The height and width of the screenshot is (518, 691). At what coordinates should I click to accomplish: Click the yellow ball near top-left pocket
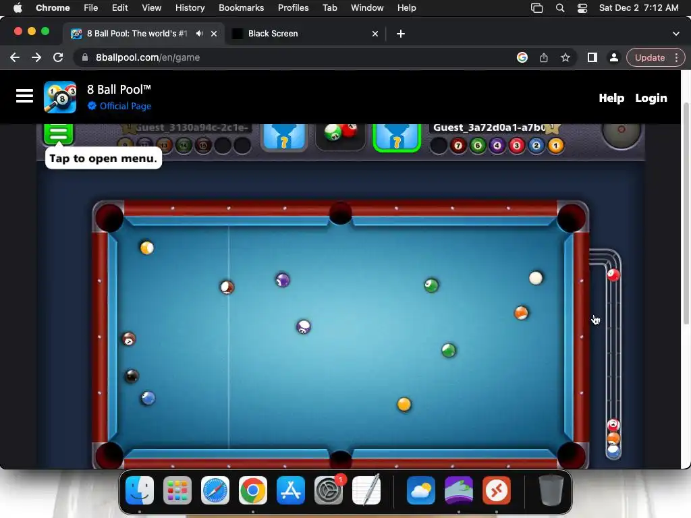(146, 248)
